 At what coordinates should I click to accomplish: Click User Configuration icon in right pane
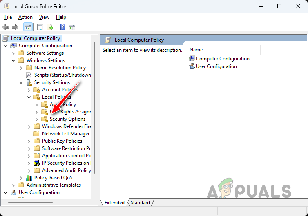(192, 66)
